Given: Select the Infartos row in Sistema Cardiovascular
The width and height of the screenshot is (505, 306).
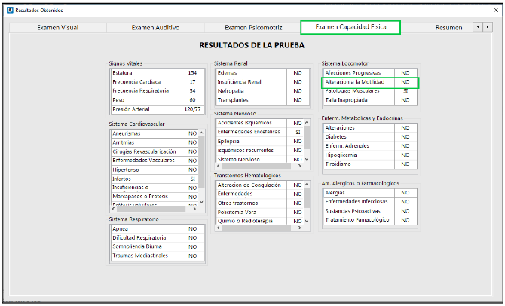Looking at the screenshot, I should click(x=146, y=179).
